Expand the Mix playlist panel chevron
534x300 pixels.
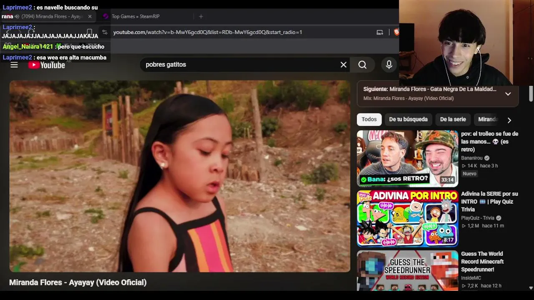tap(508, 94)
